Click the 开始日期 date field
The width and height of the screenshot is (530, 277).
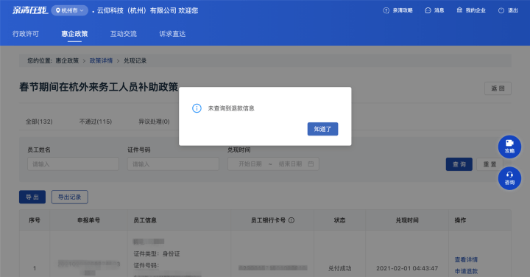(250, 164)
